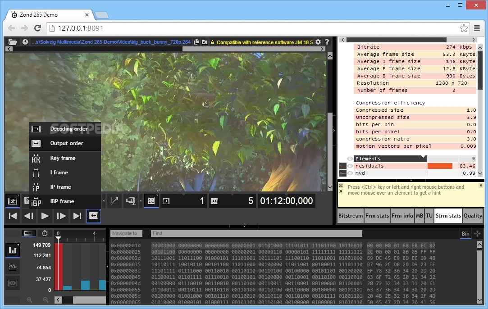Toggle the running-man overlay button
Screen dimensions: 488x309
[13, 201]
